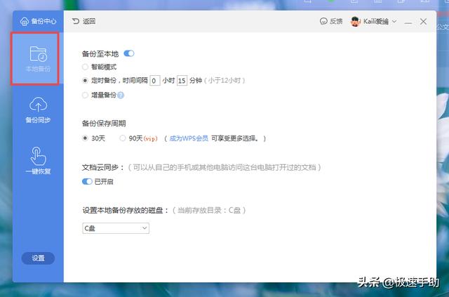
Task: Open the 成为WPS会员 link
Action: (x=189, y=138)
